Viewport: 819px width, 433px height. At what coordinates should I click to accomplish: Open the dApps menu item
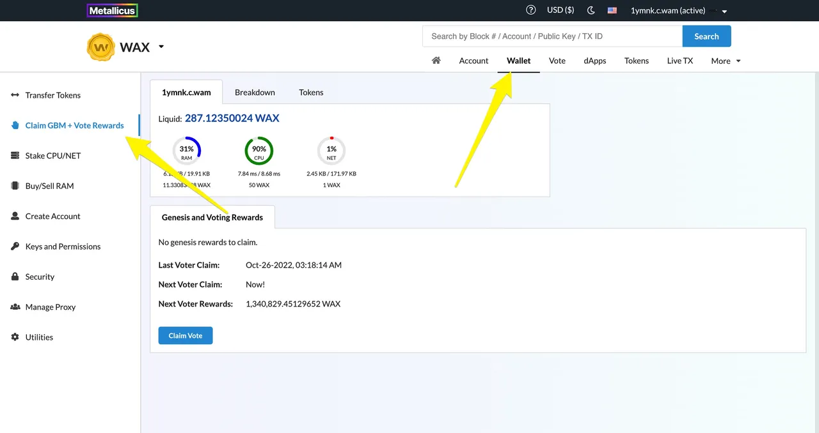595,61
